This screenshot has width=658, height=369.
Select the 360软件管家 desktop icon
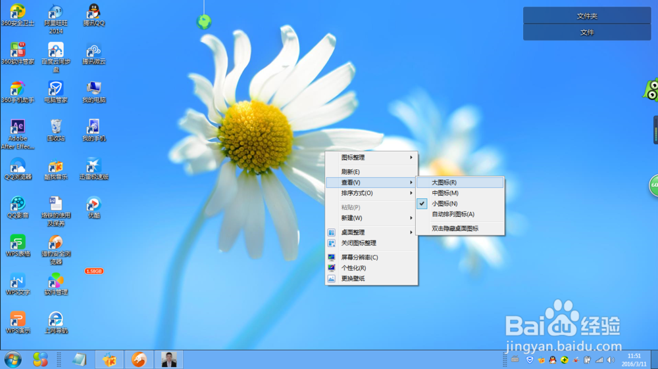(18, 54)
